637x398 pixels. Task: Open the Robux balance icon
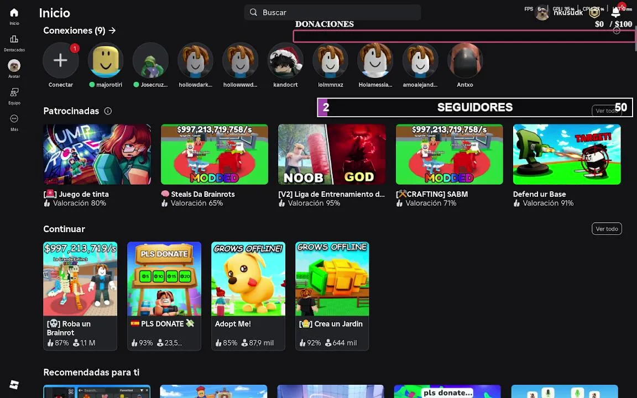tap(594, 13)
